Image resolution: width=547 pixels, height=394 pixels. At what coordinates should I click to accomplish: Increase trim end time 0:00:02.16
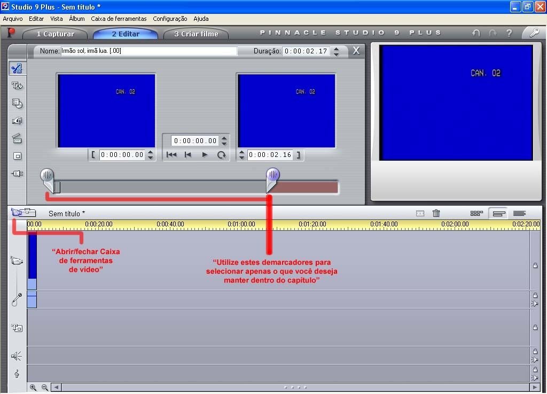(241, 152)
